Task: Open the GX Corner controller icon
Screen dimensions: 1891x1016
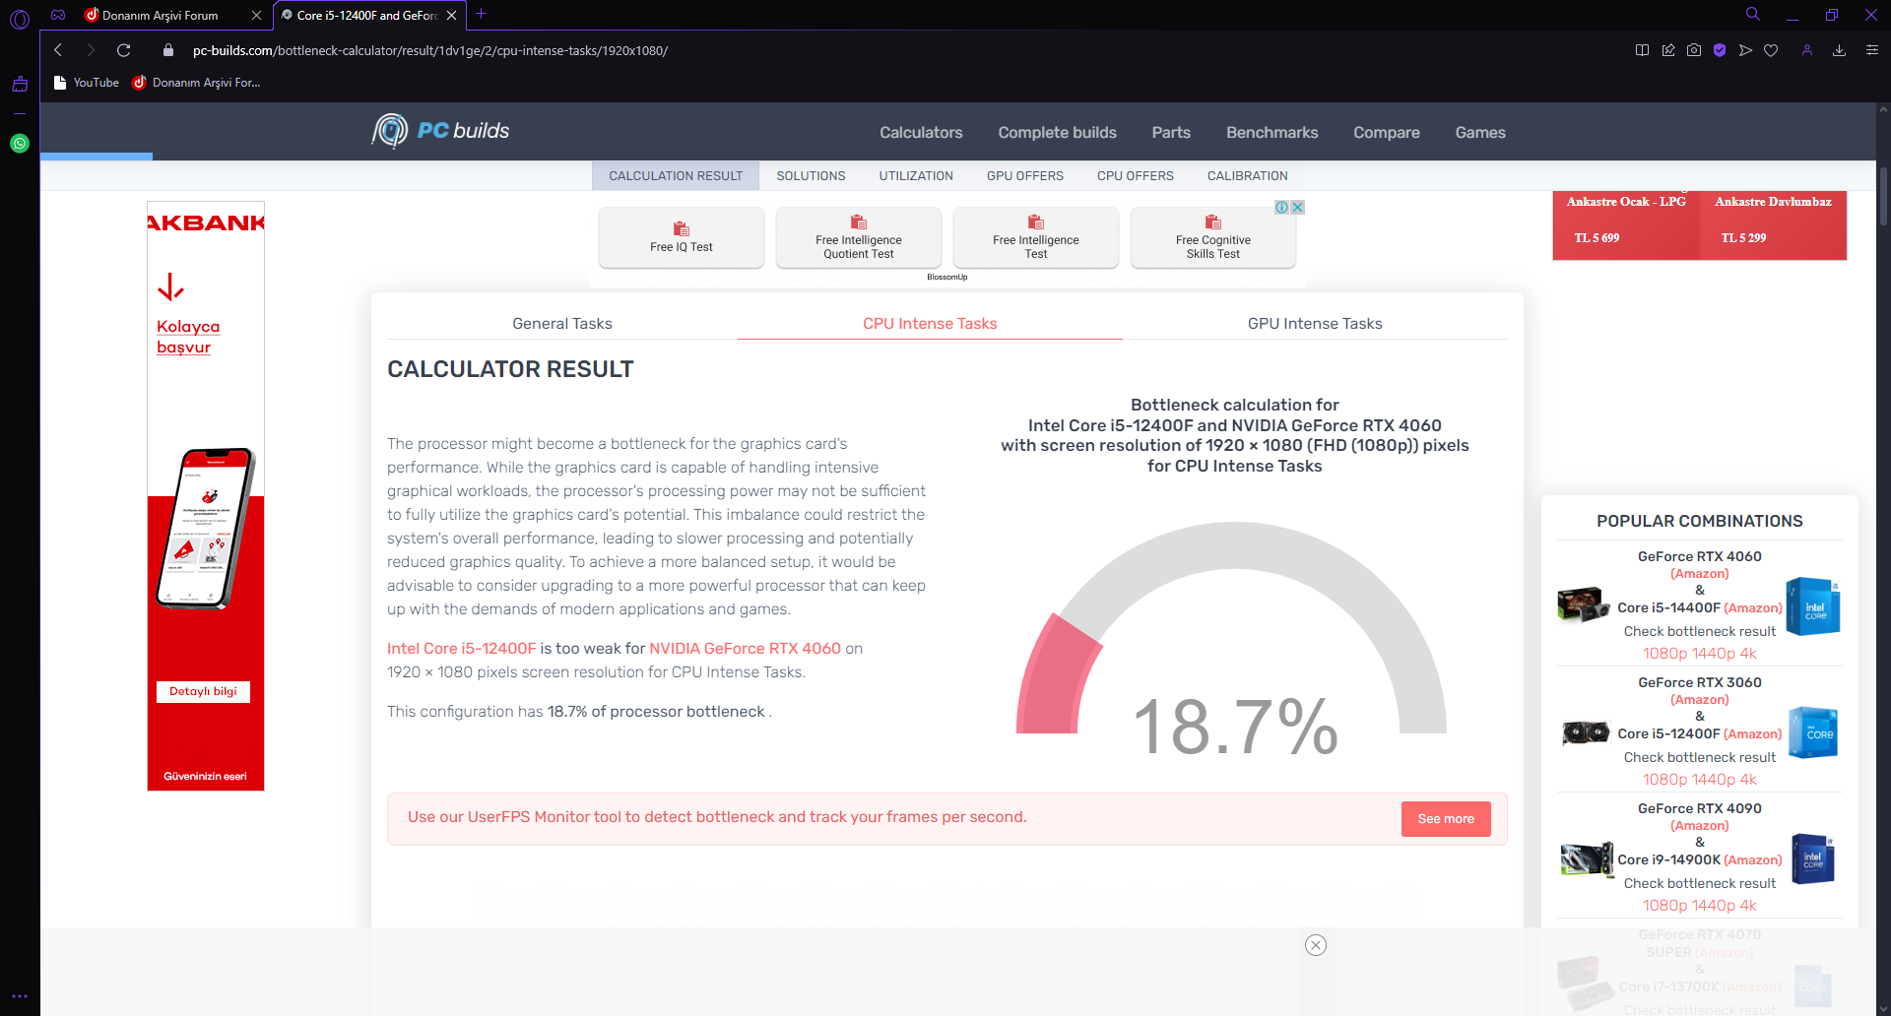Action: tap(58, 15)
